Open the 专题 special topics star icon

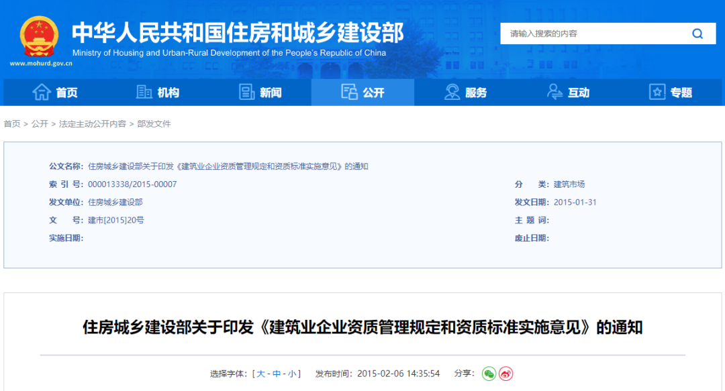pyautogui.click(x=657, y=92)
